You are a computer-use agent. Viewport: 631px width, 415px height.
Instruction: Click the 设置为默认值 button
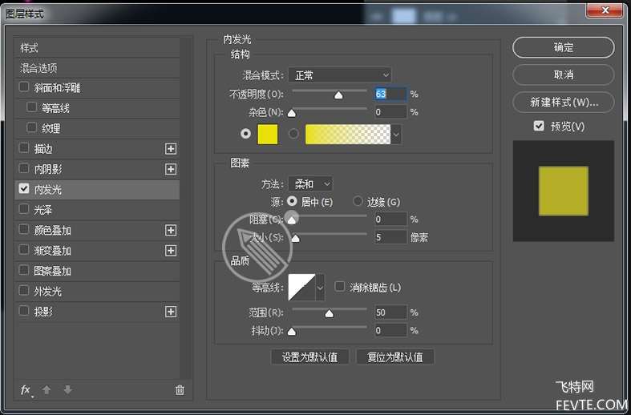coord(309,357)
